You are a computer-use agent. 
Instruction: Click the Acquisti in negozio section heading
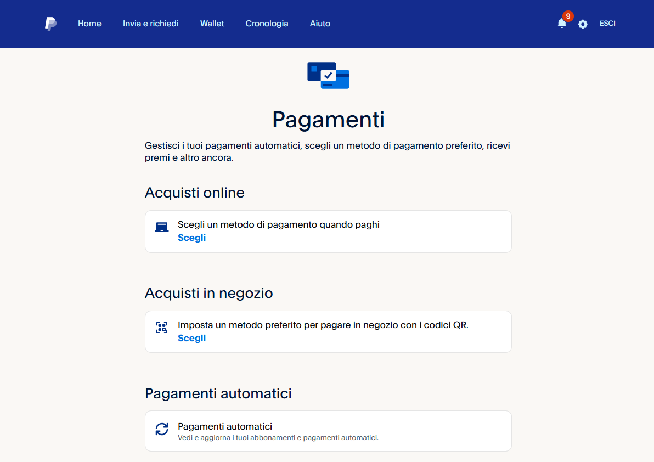[x=208, y=293]
